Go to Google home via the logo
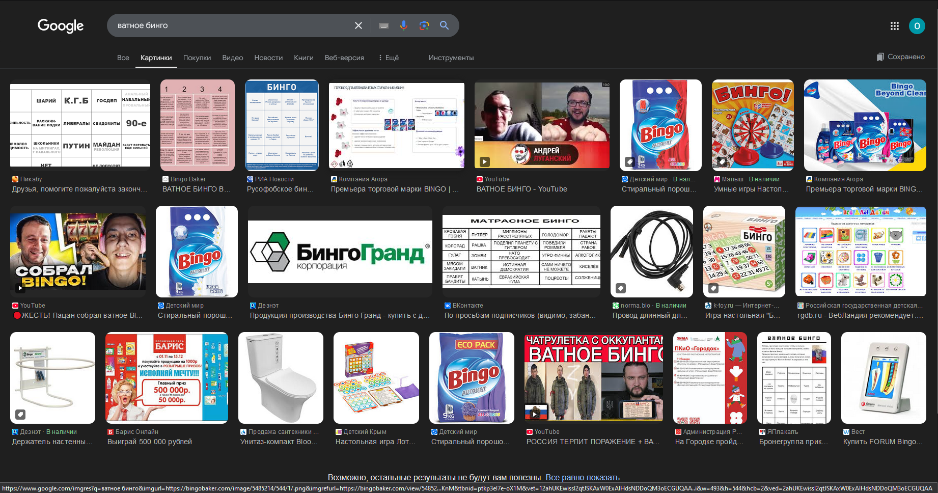The image size is (938, 493). [x=61, y=25]
